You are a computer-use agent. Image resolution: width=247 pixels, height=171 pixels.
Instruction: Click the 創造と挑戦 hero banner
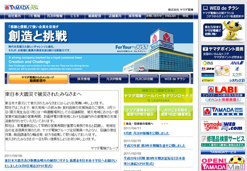pos(99,47)
